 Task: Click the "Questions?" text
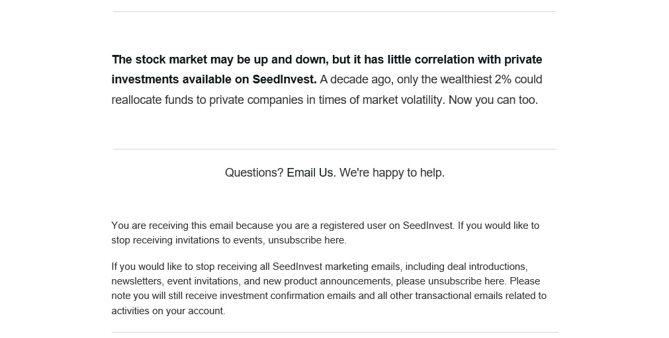254,173
